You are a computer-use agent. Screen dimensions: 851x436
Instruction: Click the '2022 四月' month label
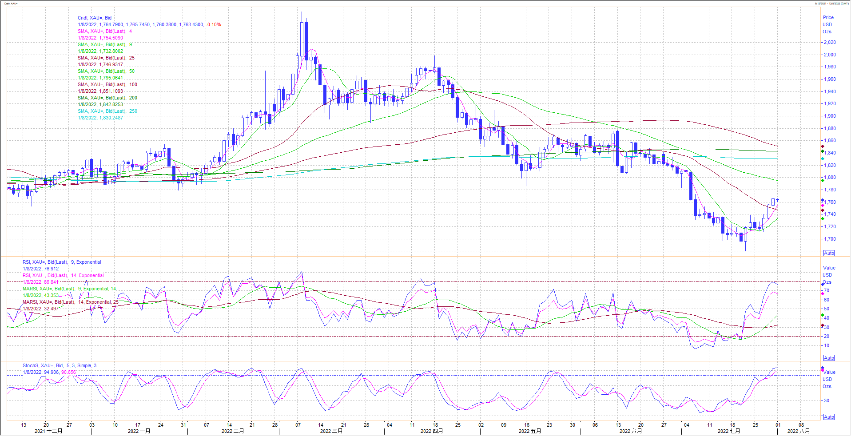pos(432,431)
